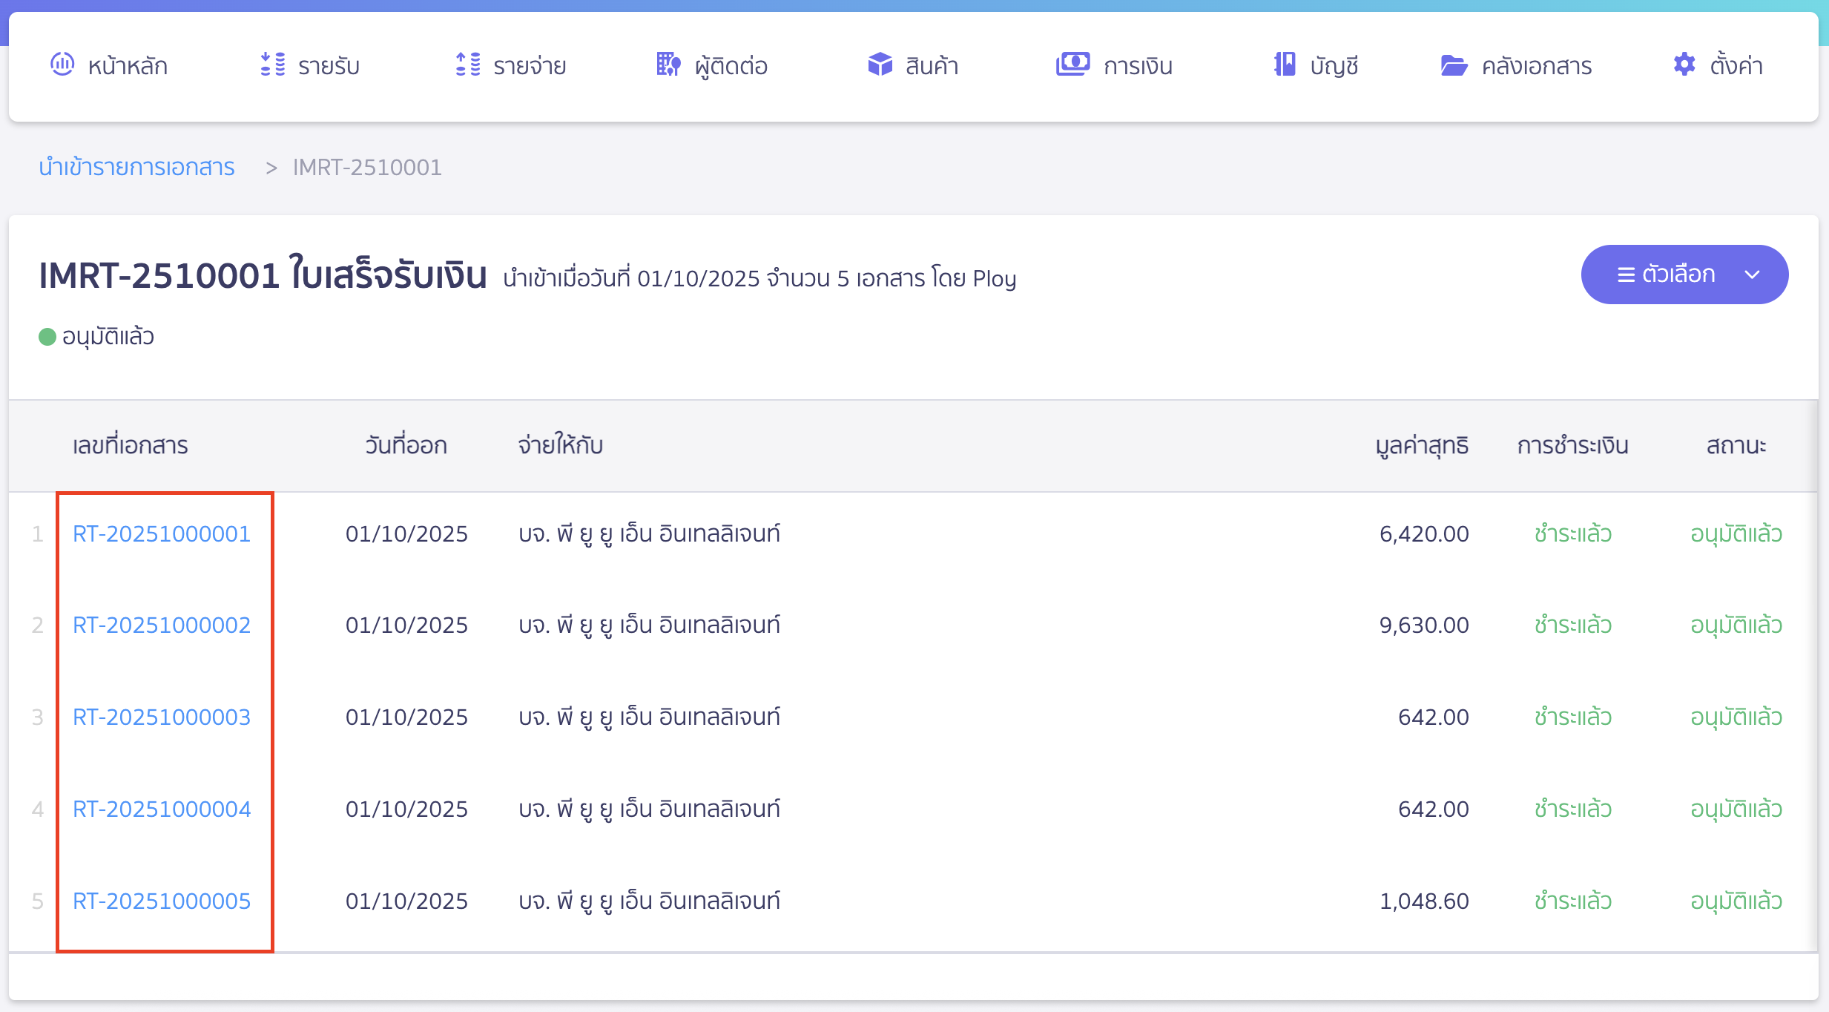Open the ผู้ติดต่อ contacts icon

pyautogui.click(x=668, y=65)
